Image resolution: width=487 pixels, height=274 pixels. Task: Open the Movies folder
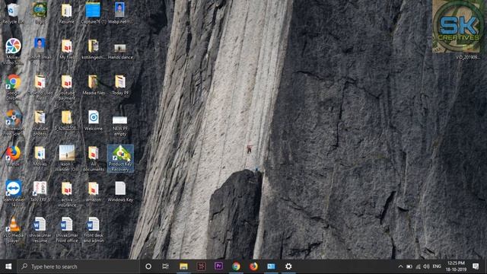click(x=40, y=155)
